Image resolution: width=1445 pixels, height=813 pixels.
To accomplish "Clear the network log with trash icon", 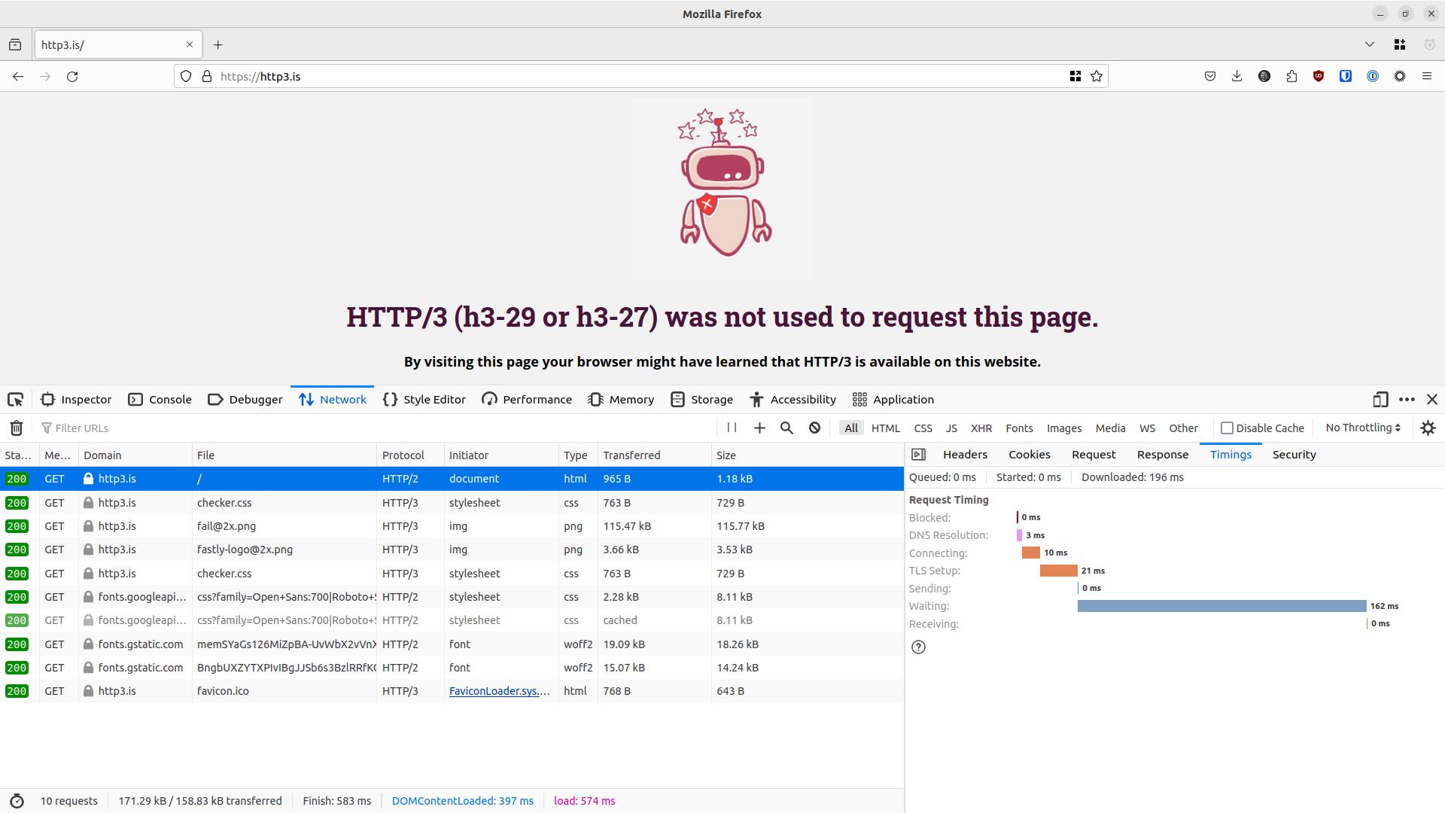I will 17,428.
